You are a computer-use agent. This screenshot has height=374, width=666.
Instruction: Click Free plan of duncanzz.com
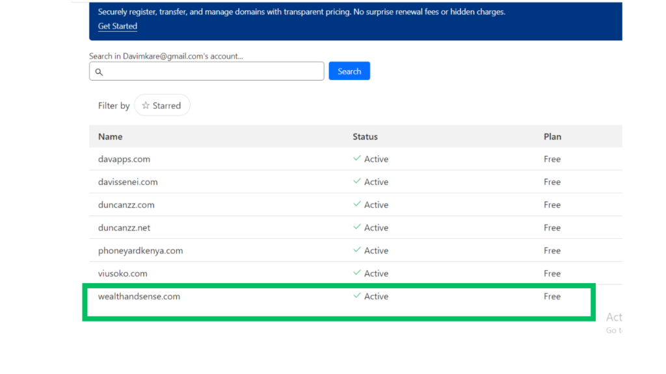pos(552,205)
